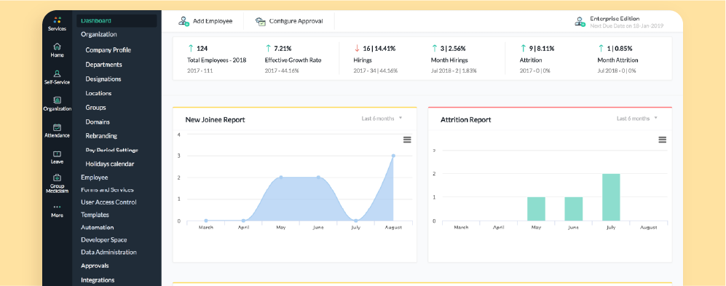The height and width of the screenshot is (286, 726).
Task: Click the August data point in New Joinee chart
Action: point(393,156)
